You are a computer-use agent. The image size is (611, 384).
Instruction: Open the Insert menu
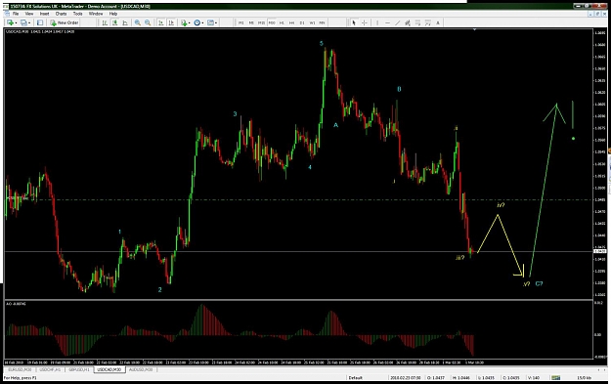pos(44,14)
